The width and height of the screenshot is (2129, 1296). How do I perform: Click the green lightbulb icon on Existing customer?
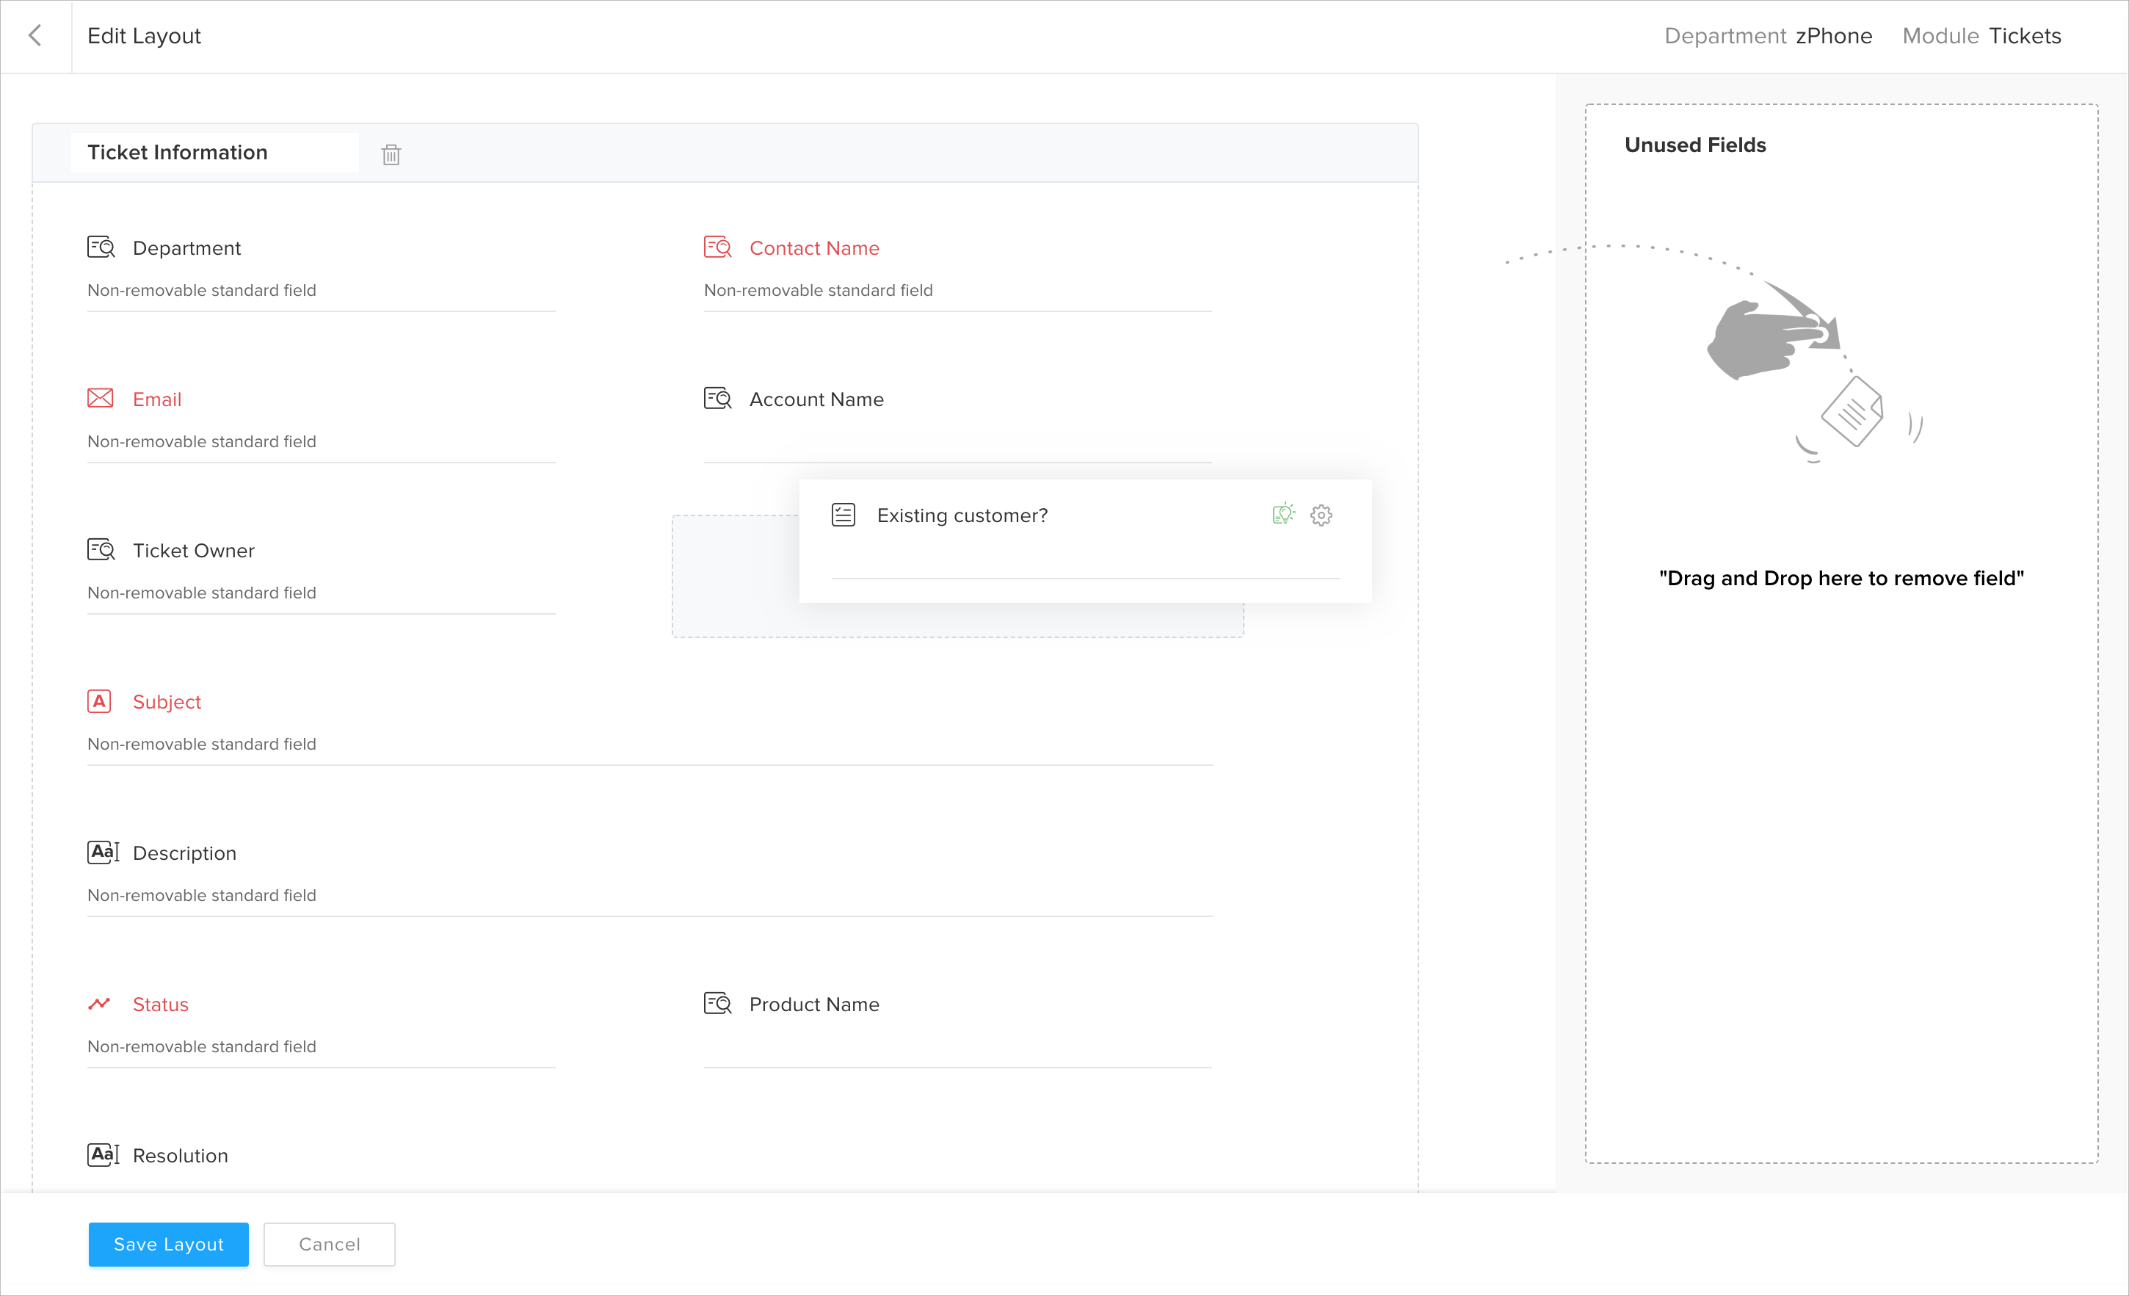(1283, 514)
